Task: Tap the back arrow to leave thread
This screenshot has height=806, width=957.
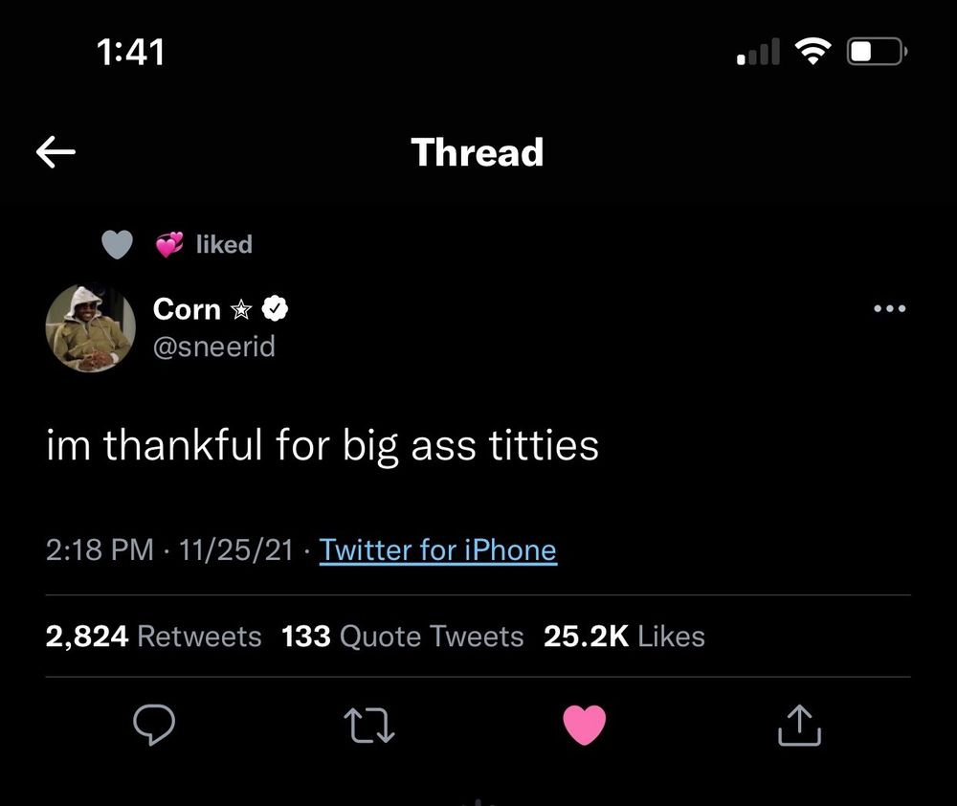Action: click(x=56, y=151)
